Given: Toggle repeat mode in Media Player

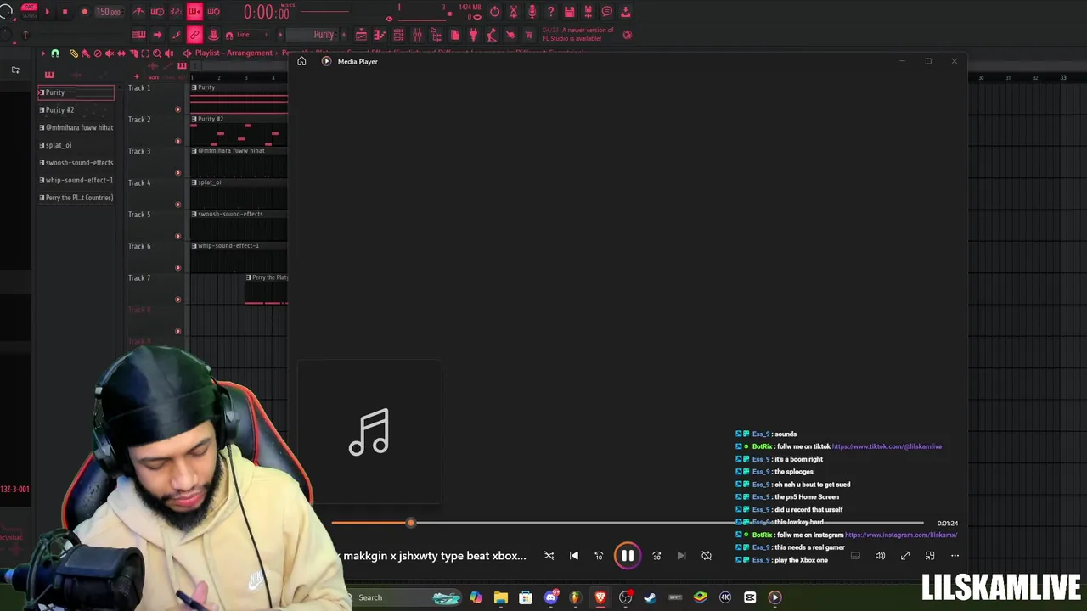Looking at the screenshot, I should click(x=707, y=556).
